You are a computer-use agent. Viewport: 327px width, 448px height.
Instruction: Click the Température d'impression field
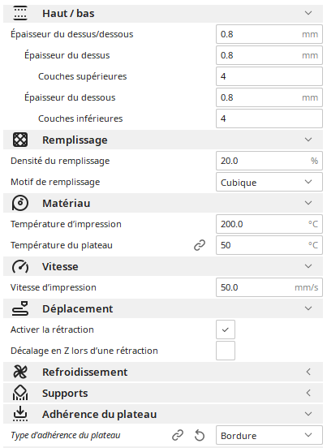tap(269, 224)
